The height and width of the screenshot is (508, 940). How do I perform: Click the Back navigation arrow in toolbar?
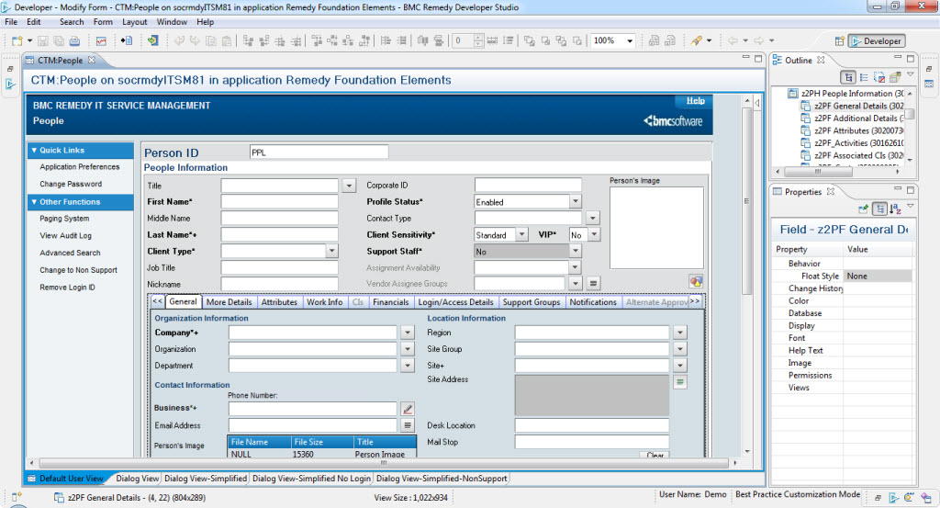(x=733, y=40)
